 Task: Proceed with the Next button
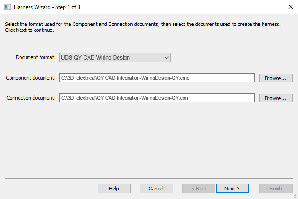coord(233,189)
